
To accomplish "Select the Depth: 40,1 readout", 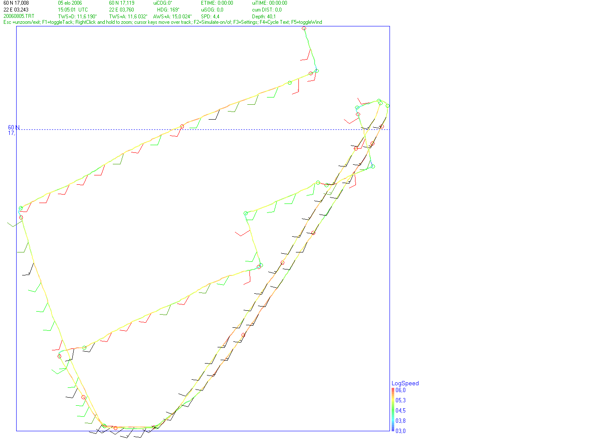I will pyautogui.click(x=264, y=16).
